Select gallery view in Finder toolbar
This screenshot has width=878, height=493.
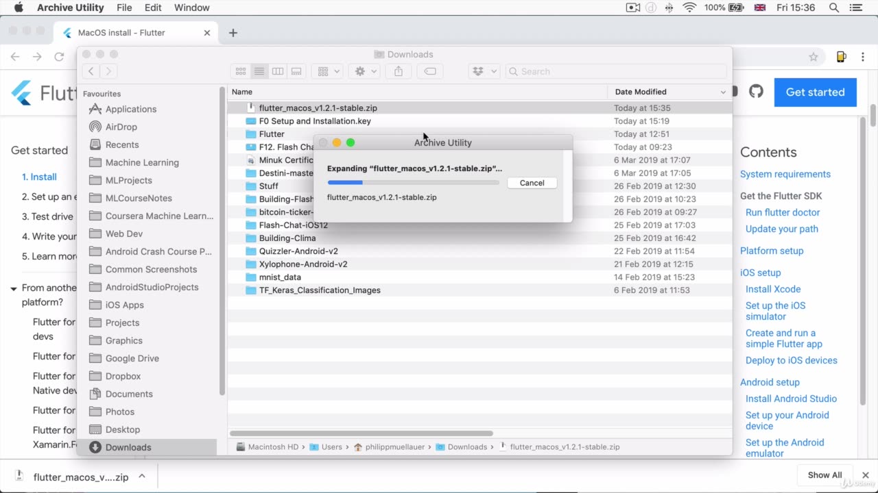tap(296, 71)
